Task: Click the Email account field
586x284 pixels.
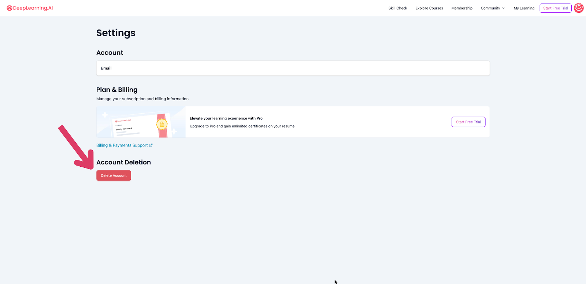Action: [293, 68]
